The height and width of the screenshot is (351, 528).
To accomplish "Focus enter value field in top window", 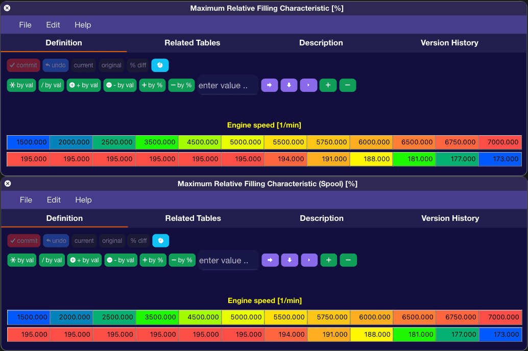I will coord(228,85).
